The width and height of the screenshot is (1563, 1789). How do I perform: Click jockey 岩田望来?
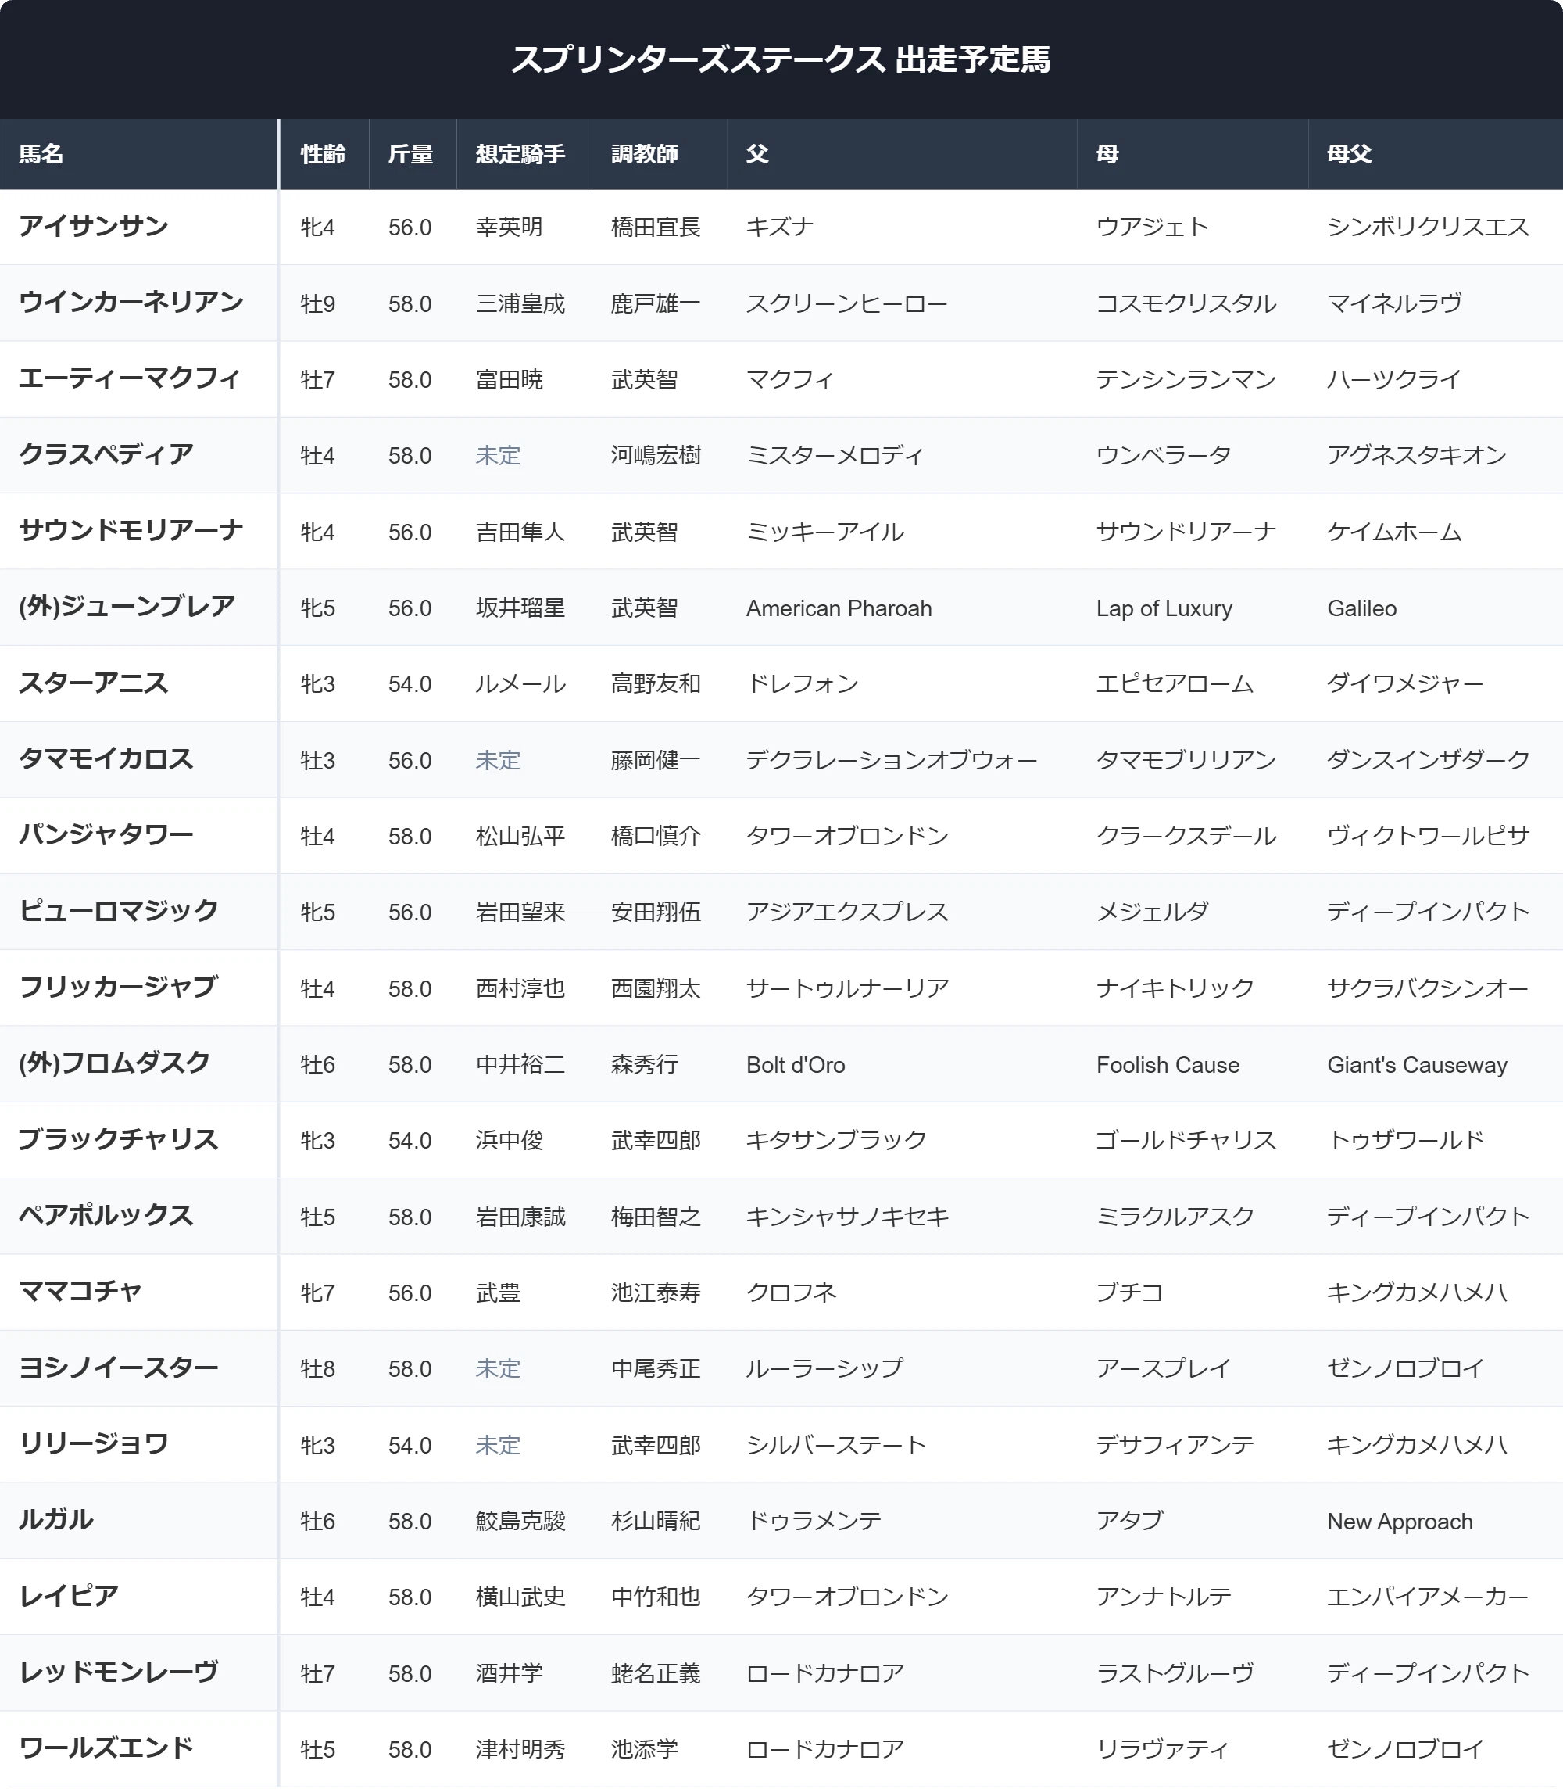pos(520,912)
